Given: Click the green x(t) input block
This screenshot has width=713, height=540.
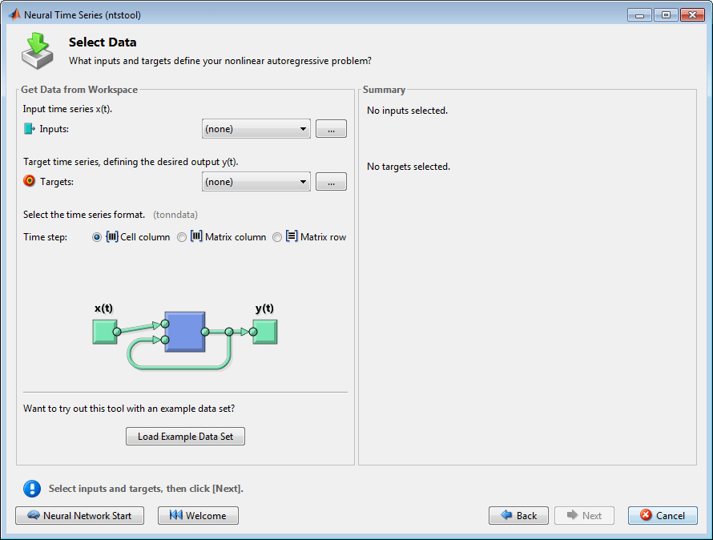Looking at the screenshot, I should click(x=104, y=331).
